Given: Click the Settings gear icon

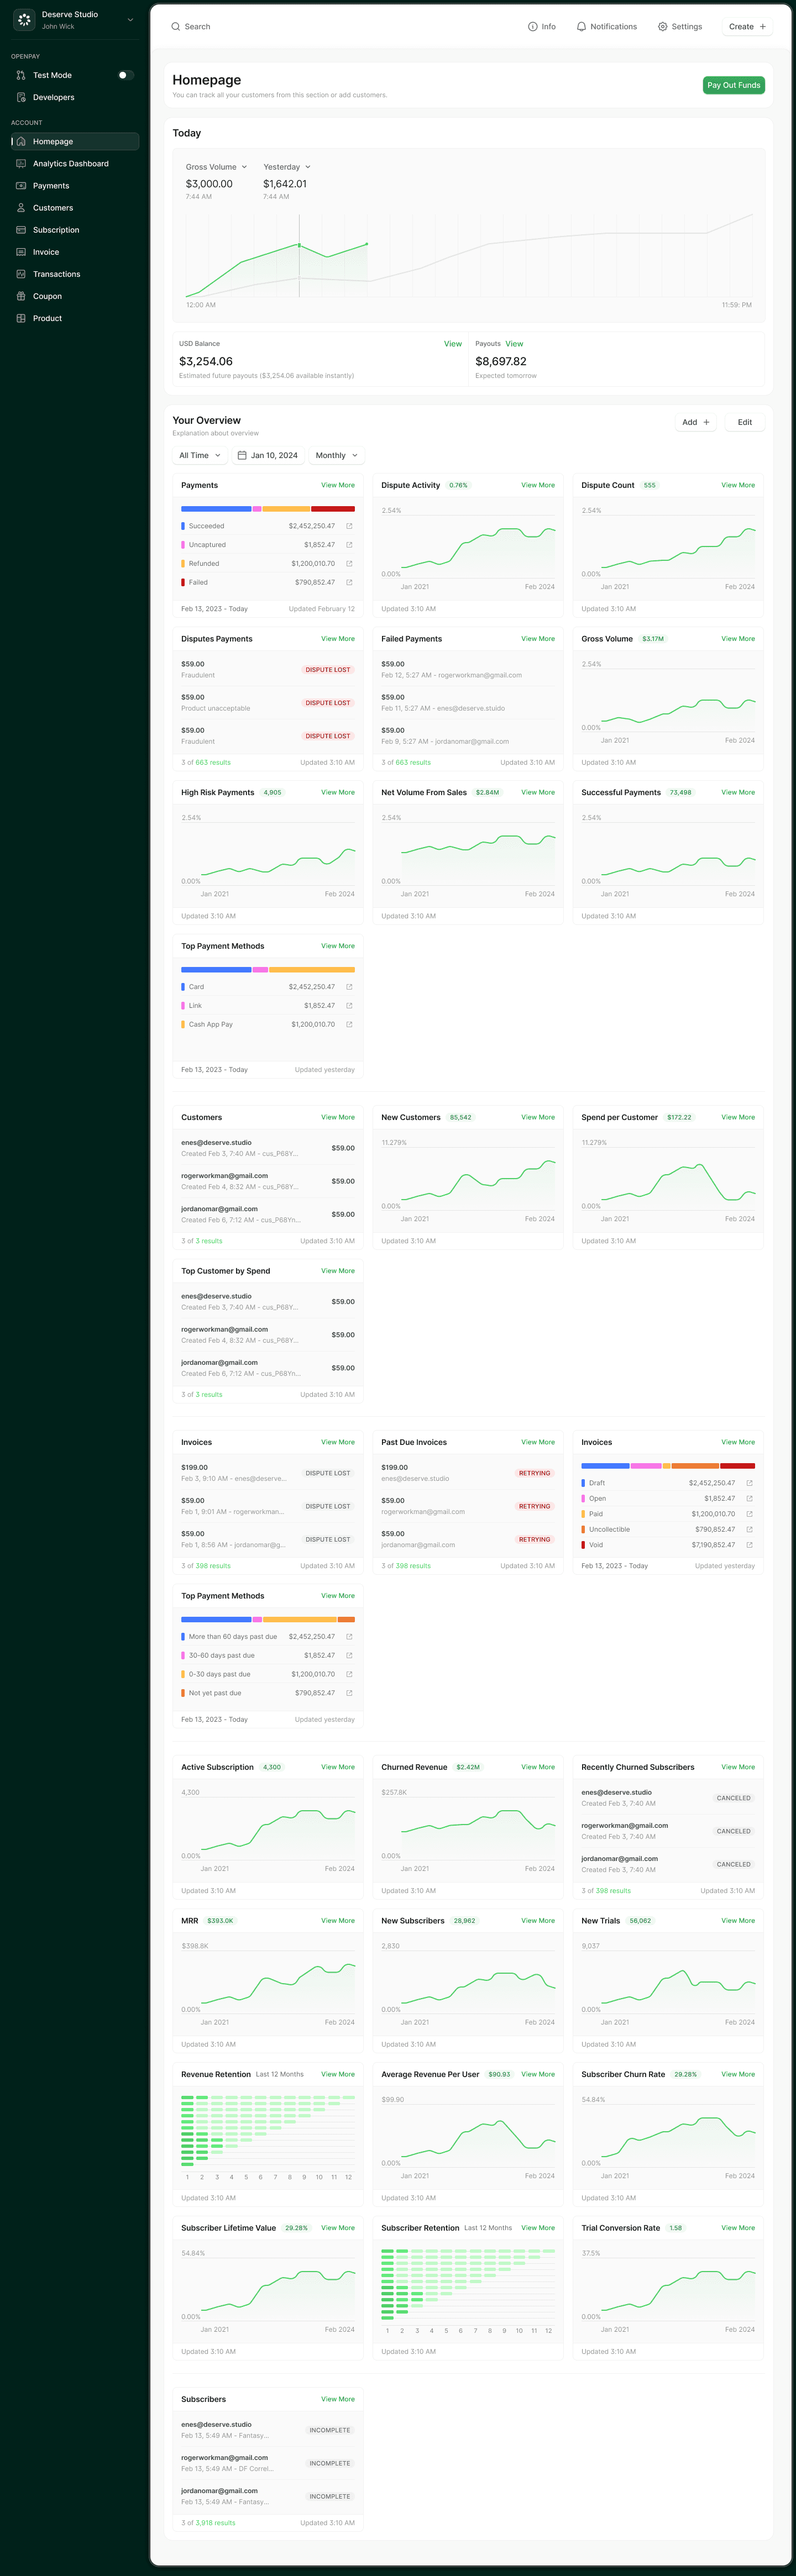Looking at the screenshot, I should (662, 27).
